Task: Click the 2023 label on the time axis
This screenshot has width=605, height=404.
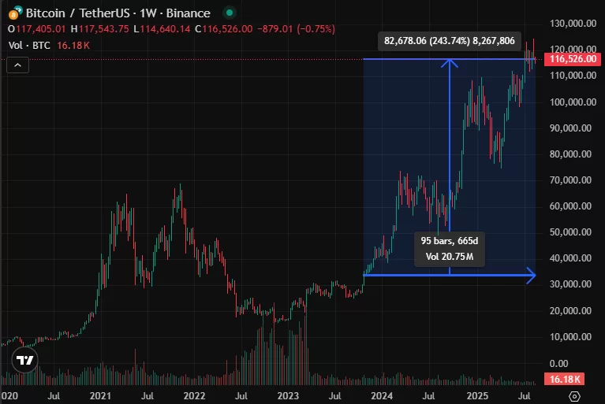Action: 288,396
